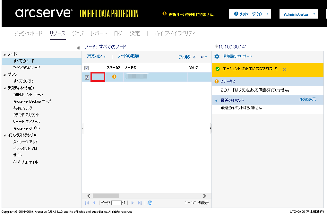Switch to the リソース tab
The width and height of the screenshot is (327, 215).
[x=58, y=33]
